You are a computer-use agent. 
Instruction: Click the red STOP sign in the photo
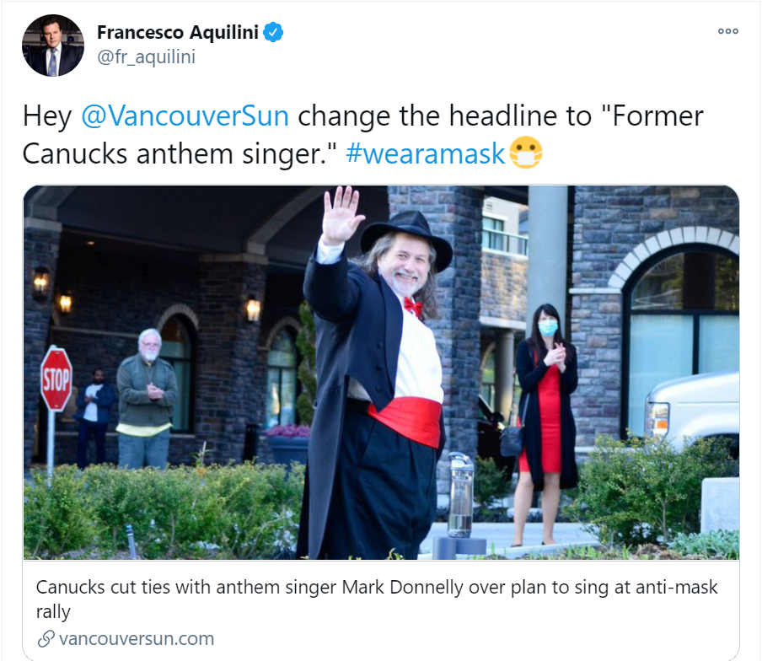click(x=56, y=379)
